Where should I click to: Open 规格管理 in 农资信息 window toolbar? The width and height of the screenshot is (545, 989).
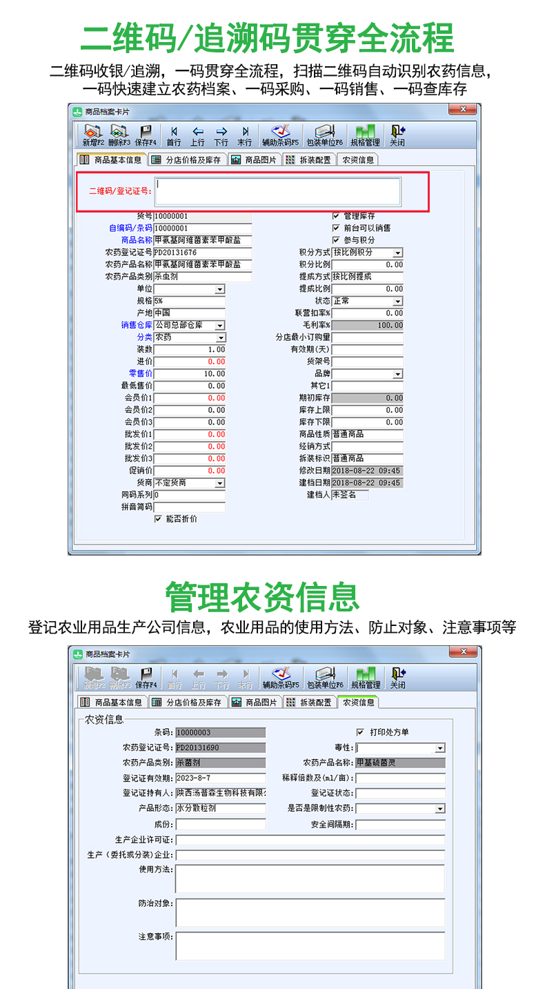pyautogui.click(x=365, y=678)
